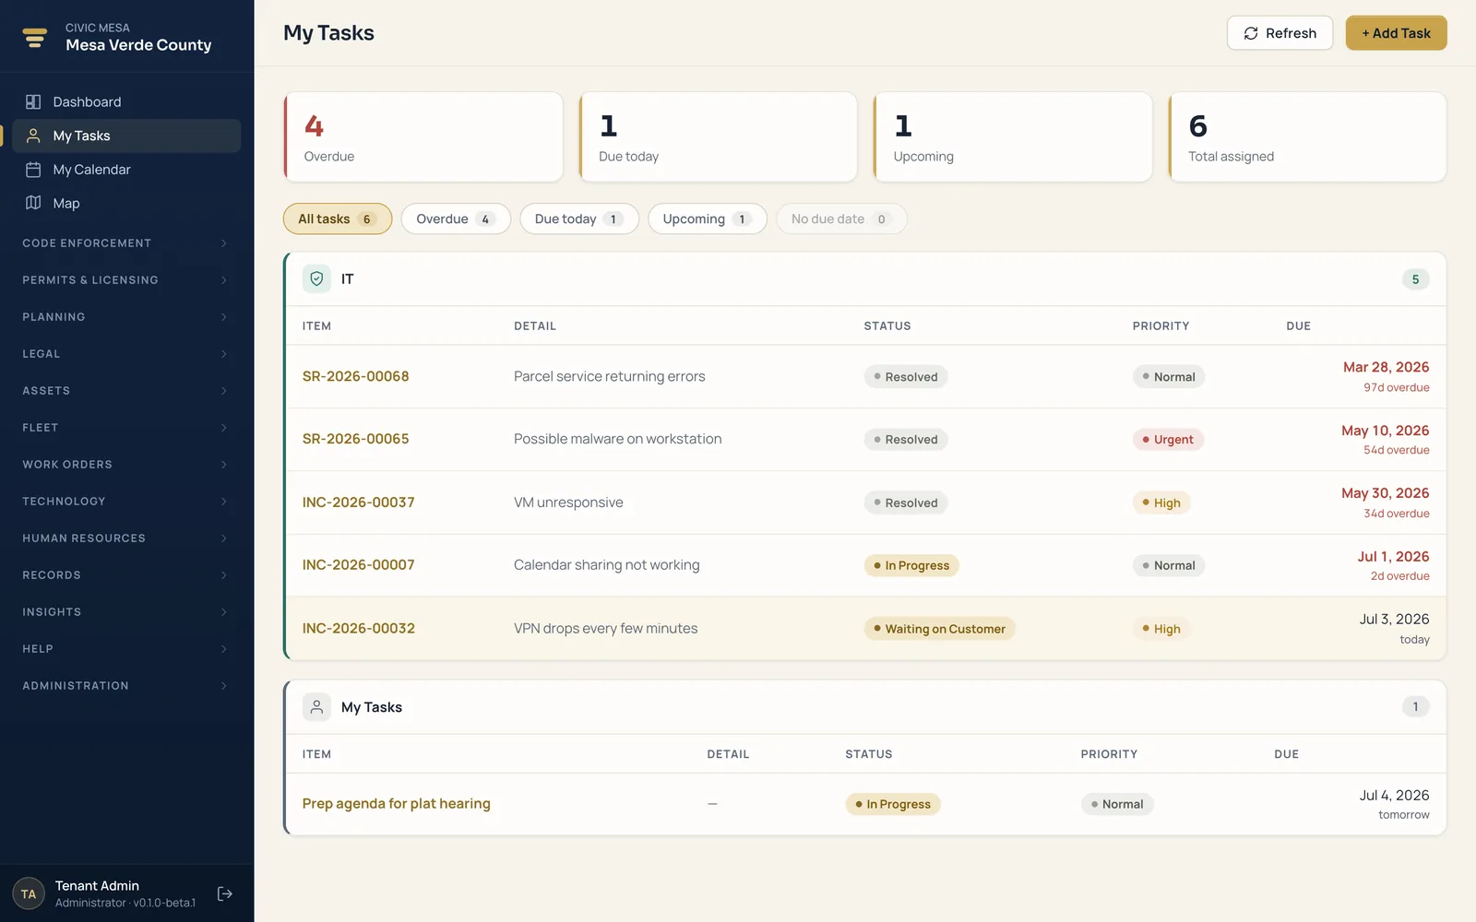Click the IT group count badge 5
Image resolution: width=1476 pixels, height=922 pixels.
tap(1415, 279)
